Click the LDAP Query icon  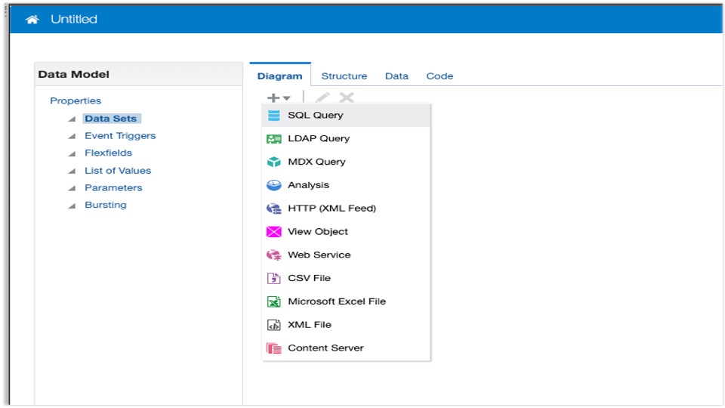(273, 139)
